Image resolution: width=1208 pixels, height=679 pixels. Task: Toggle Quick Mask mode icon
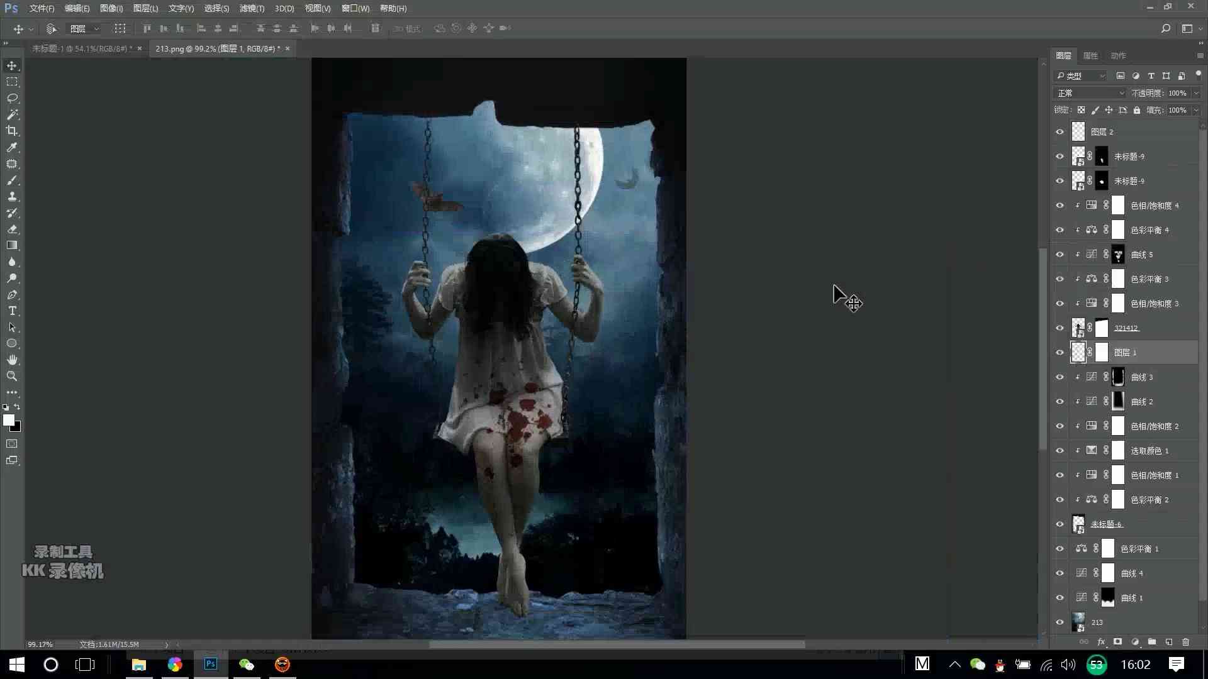coord(12,444)
